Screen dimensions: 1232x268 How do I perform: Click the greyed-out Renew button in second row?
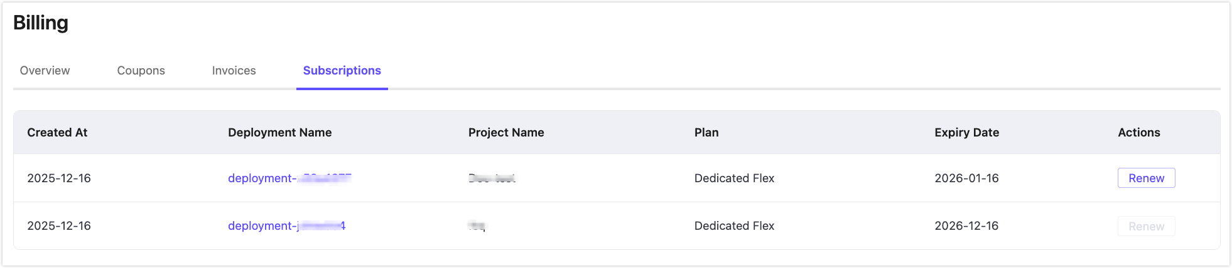coord(1146,226)
